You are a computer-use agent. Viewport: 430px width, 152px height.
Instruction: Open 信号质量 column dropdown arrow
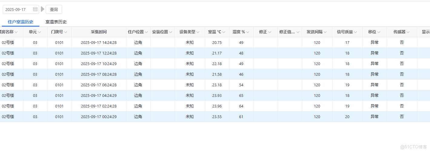point(355,32)
